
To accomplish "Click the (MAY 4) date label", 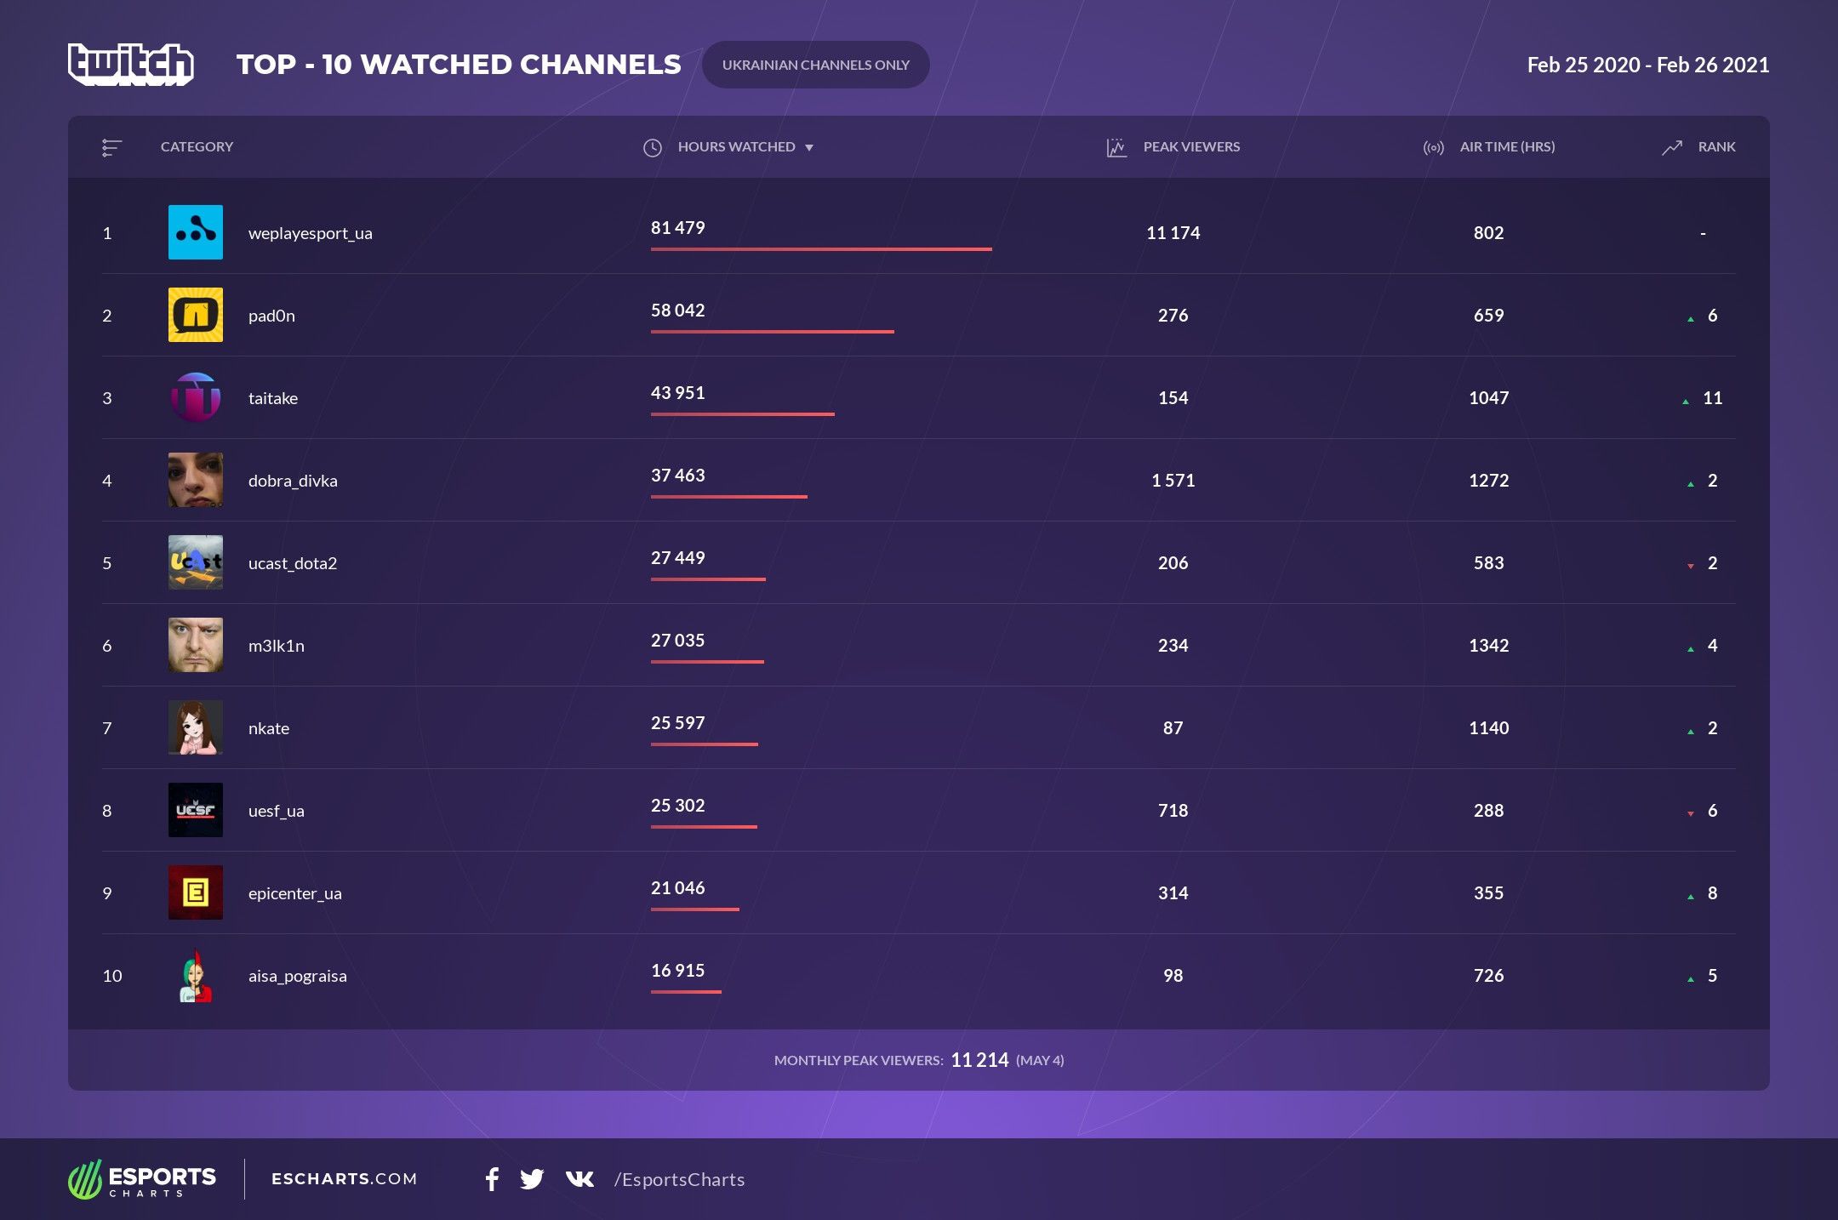I will [1040, 1061].
